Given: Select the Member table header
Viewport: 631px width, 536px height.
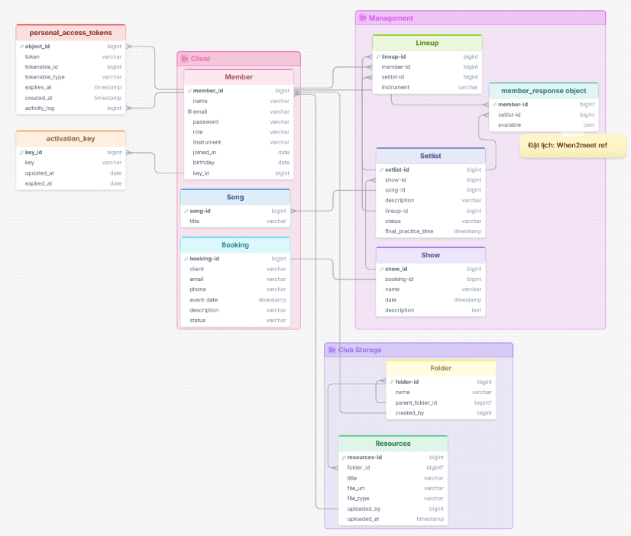Looking at the screenshot, I should pos(238,77).
